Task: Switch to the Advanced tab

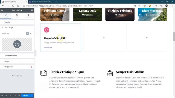Action: [28, 16]
